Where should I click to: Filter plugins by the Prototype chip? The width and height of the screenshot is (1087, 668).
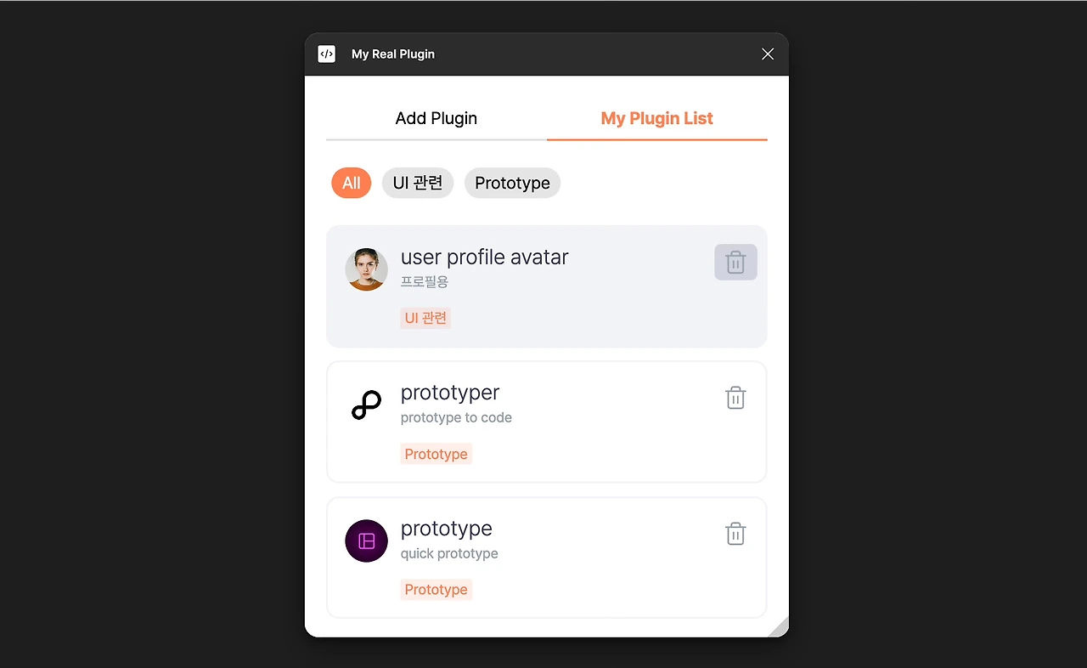coord(512,183)
